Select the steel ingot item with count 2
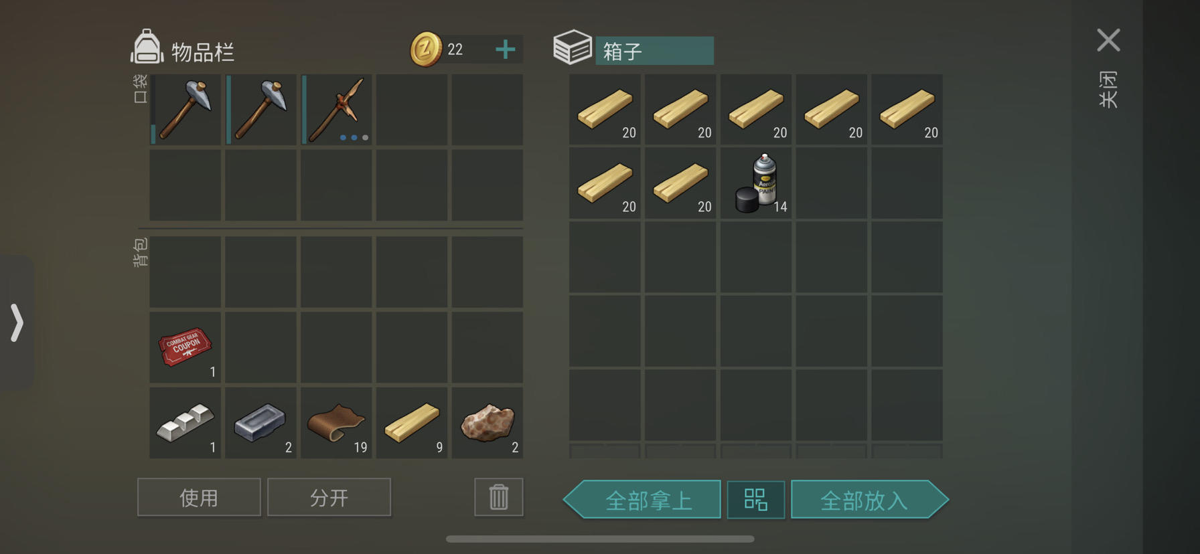1200x554 pixels. click(260, 422)
